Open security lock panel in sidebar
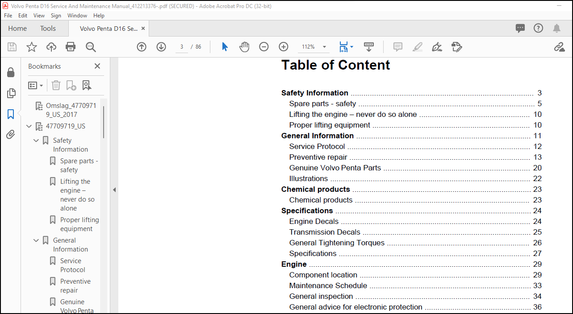This screenshot has height=314, width=573. point(11,73)
